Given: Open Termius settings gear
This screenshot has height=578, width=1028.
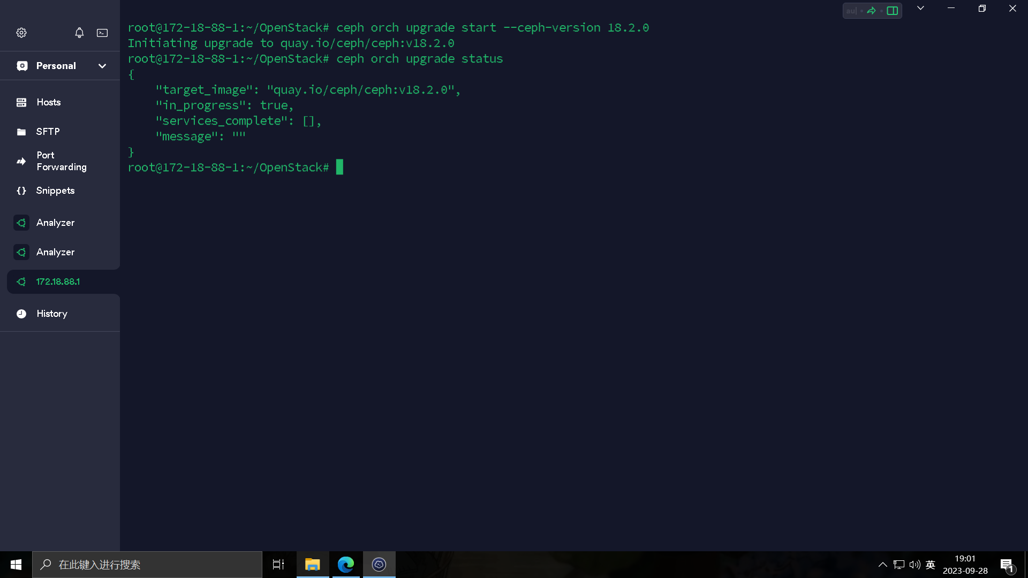Looking at the screenshot, I should [21, 33].
